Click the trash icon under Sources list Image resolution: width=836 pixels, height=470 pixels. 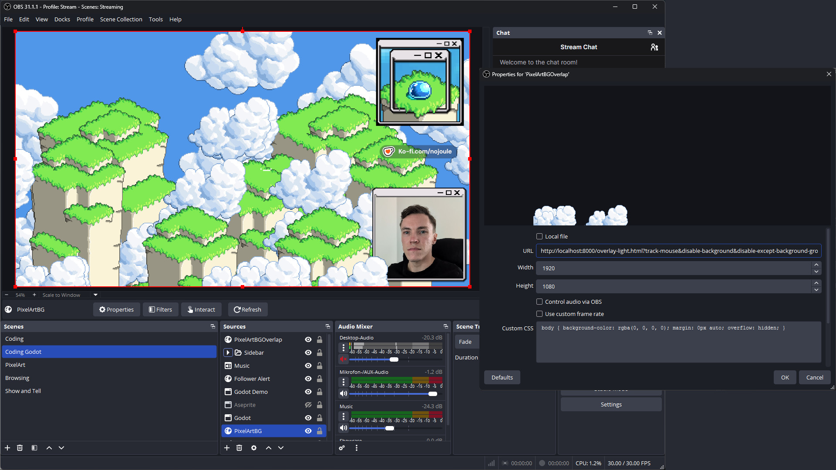[239, 448]
